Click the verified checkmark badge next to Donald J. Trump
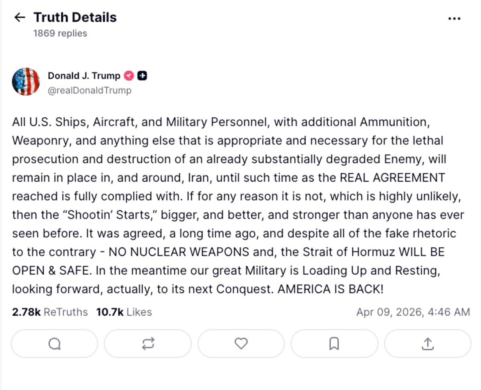 129,75
